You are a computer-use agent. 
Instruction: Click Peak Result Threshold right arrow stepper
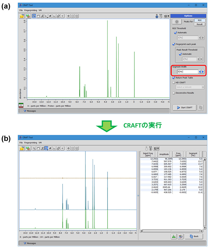[x=202, y=59]
